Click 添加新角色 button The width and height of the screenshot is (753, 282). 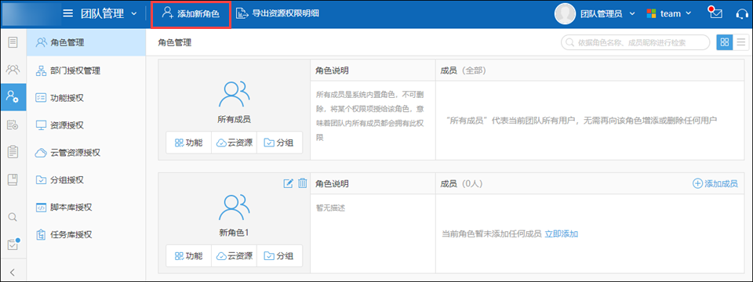point(191,14)
